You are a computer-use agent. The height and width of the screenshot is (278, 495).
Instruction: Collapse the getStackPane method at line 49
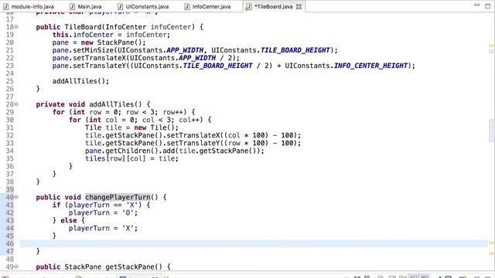point(16,267)
